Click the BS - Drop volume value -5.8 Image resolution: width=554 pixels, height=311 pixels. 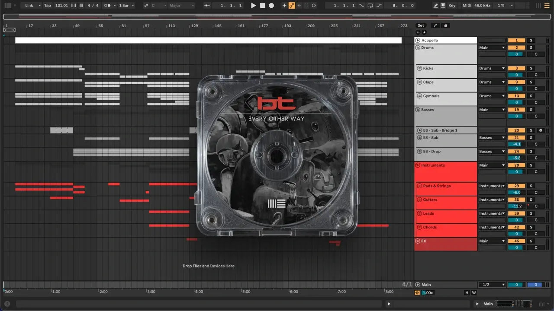(516, 158)
